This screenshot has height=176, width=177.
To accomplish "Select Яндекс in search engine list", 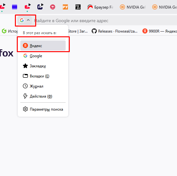I will coord(43,46).
